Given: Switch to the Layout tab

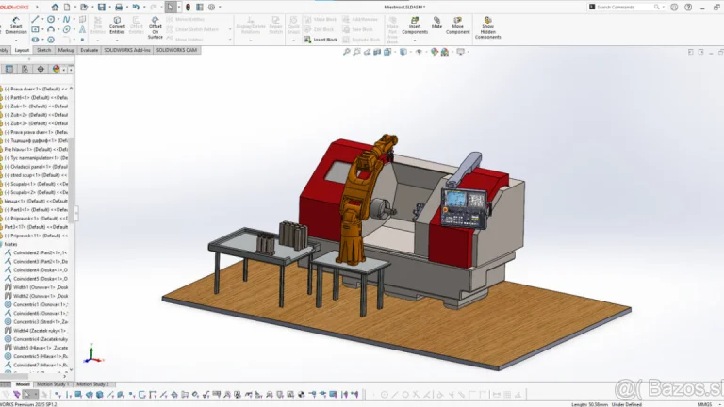Looking at the screenshot, I should [22, 50].
